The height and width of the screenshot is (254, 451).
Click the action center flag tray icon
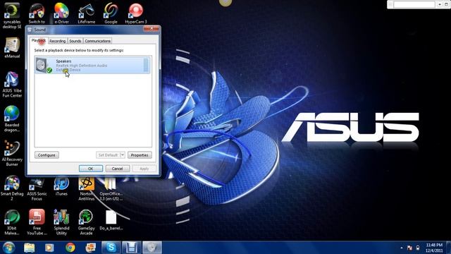pyautogui.click(x=410, y=248)
